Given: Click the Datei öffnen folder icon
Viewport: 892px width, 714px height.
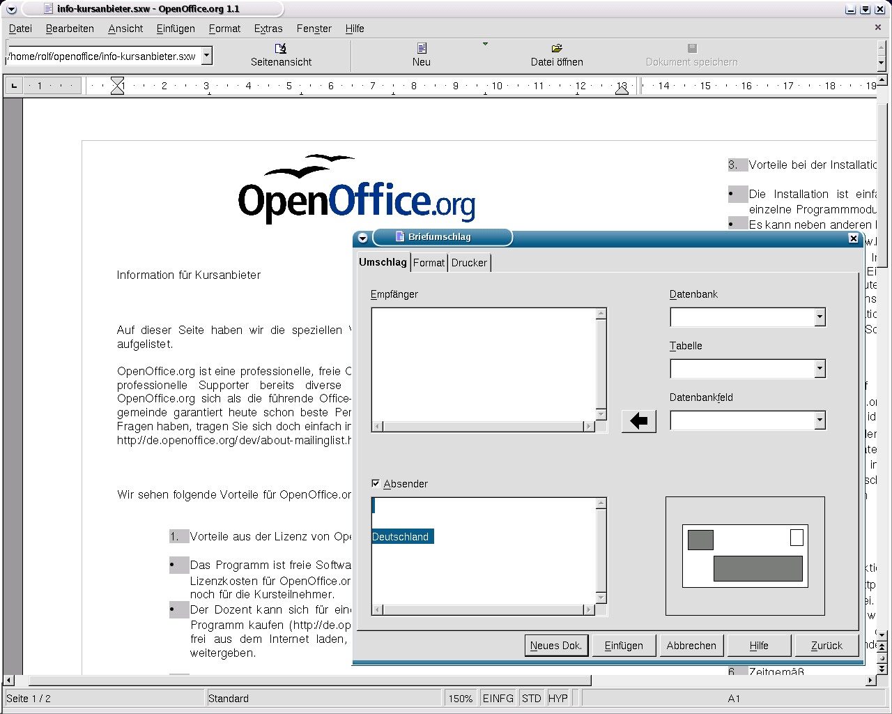Looking at the screenshot, I should [557, 49].
